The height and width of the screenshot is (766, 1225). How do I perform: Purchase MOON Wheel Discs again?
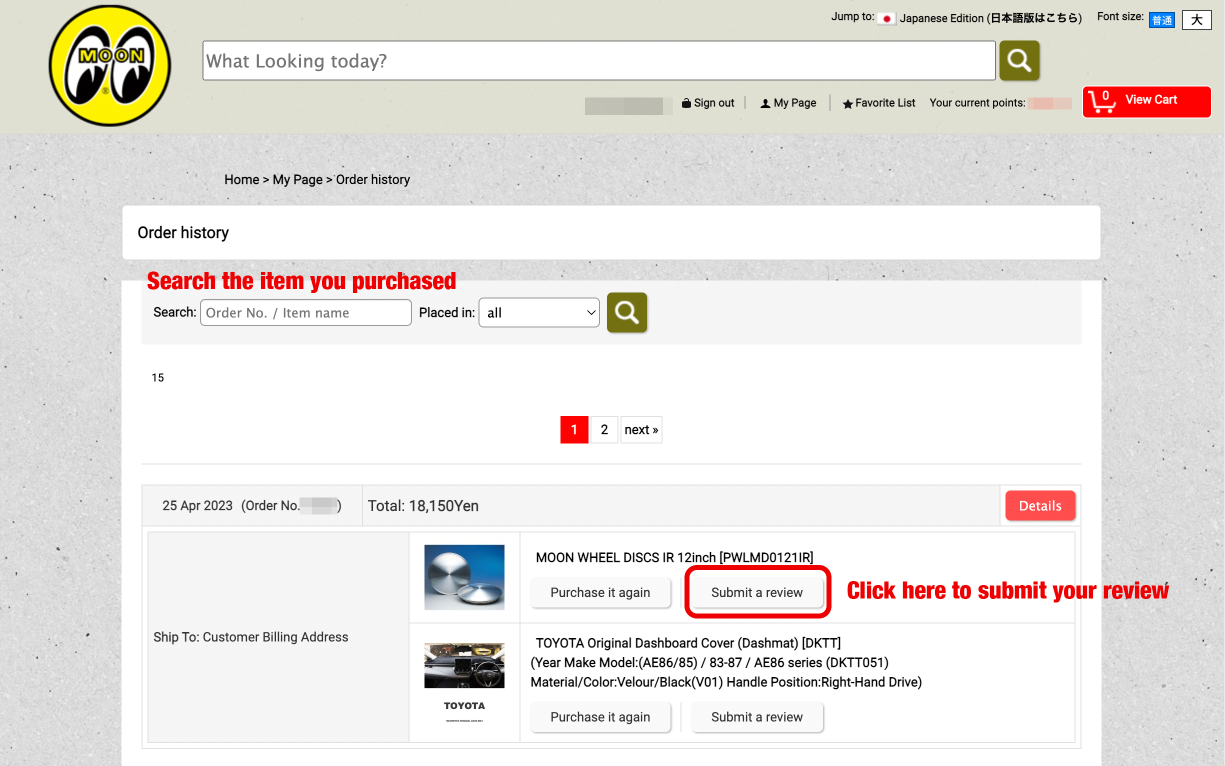pyautogui.click(x=600, y=591)
